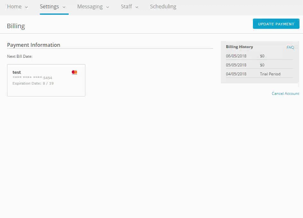The width and height of the screenshot is (303, 218).
Task: Expand the Settings dropdown arrow
Action: coord(64,7)
